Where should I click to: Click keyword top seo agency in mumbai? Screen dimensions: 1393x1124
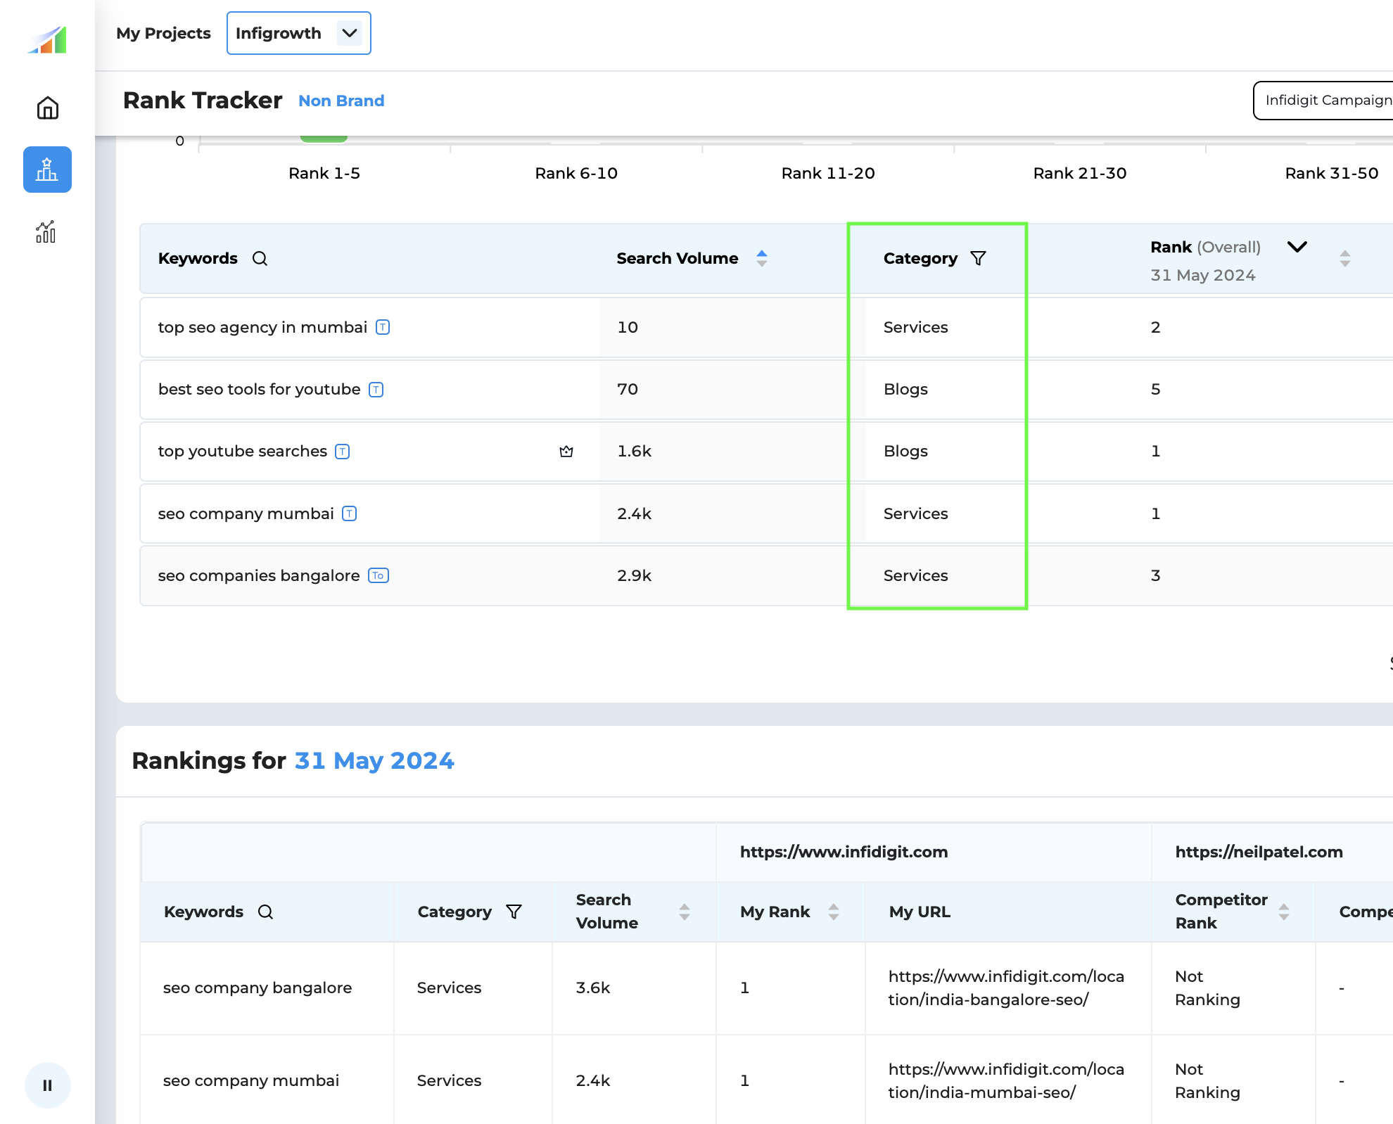[262, 327]
